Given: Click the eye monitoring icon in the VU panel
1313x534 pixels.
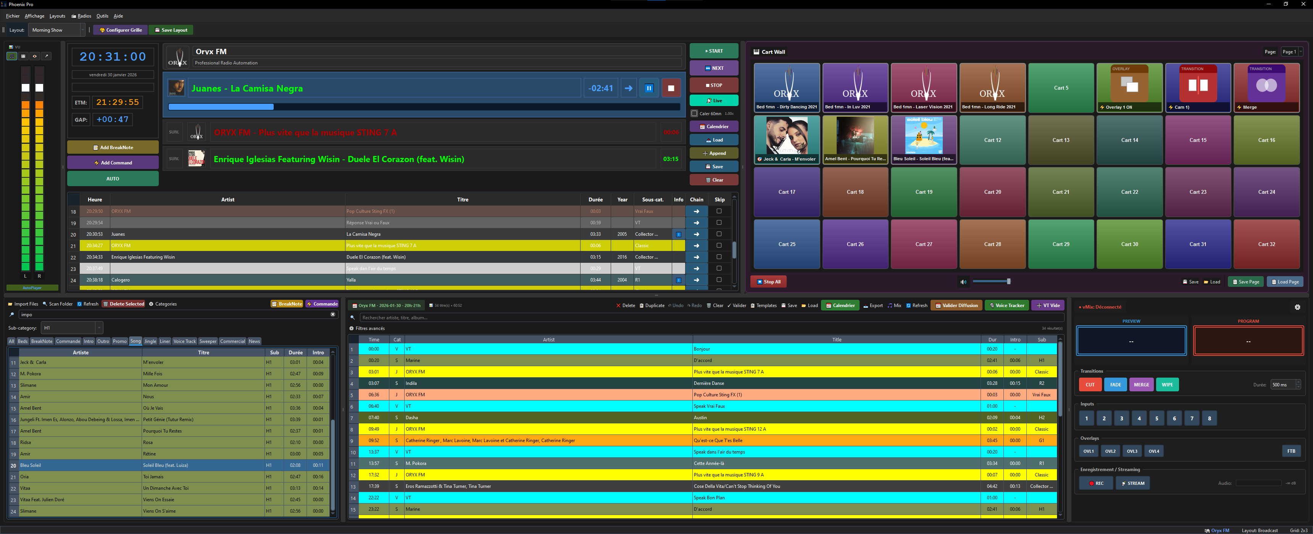Looking at the screenshot, I should coord(35,56).
